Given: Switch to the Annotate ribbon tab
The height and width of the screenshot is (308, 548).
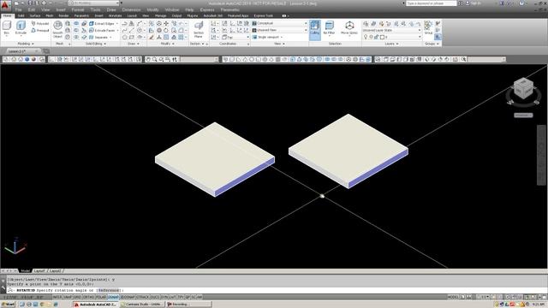Looking at the screenshot, I should [x=115, y=15].
